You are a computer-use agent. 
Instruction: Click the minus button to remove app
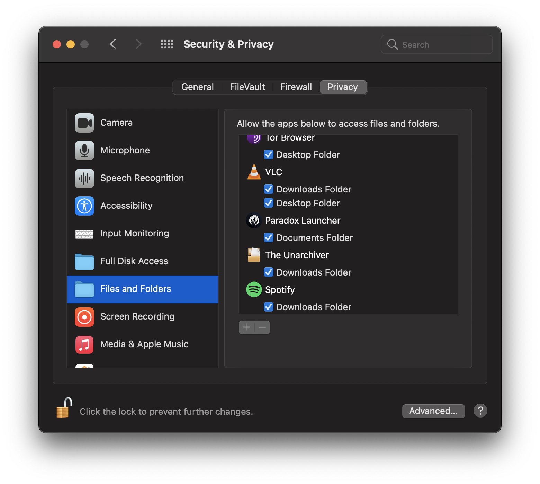point(262,328)
